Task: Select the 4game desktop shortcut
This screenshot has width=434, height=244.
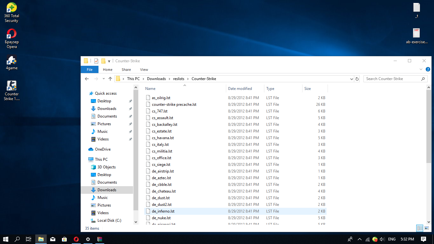Action: 12,62
